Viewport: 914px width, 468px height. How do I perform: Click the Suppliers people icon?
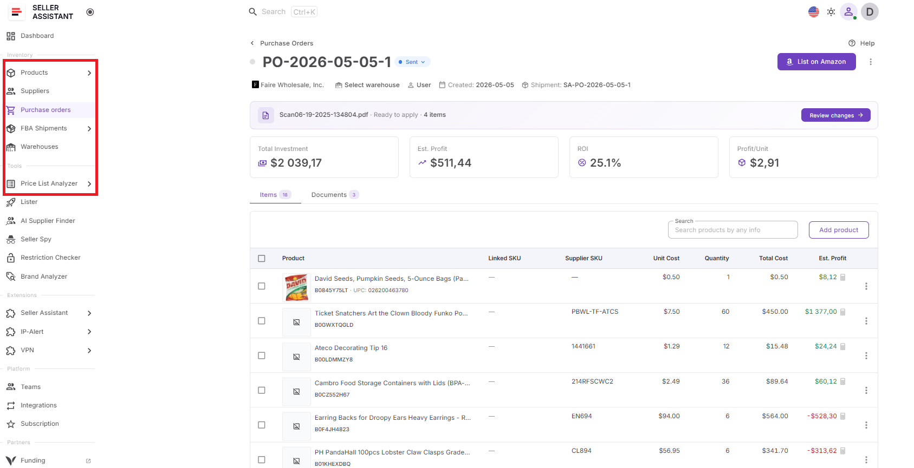(11, 91)
